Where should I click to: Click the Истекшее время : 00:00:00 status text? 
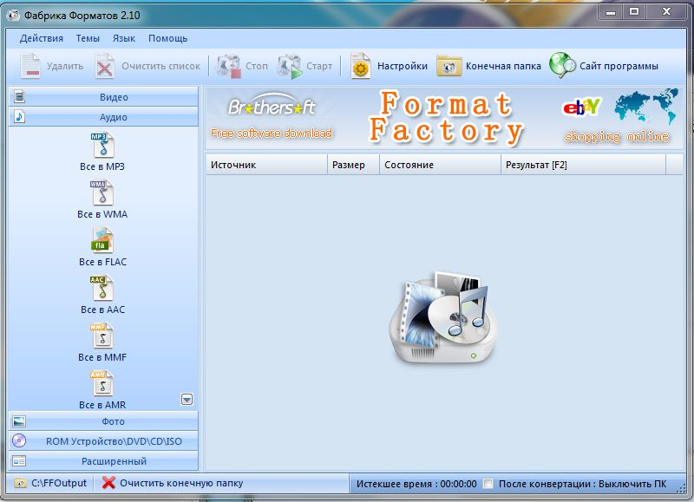pyautogui.click(x=416, y=484)
